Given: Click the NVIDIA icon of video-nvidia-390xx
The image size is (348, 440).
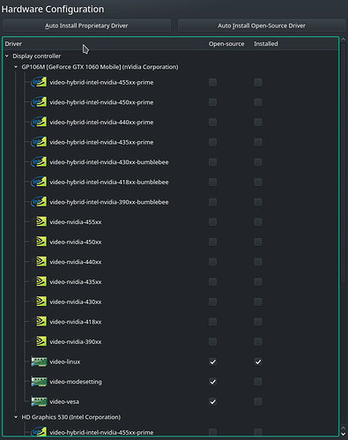Looking at the screenshot, I should click(x=41, y=341).
